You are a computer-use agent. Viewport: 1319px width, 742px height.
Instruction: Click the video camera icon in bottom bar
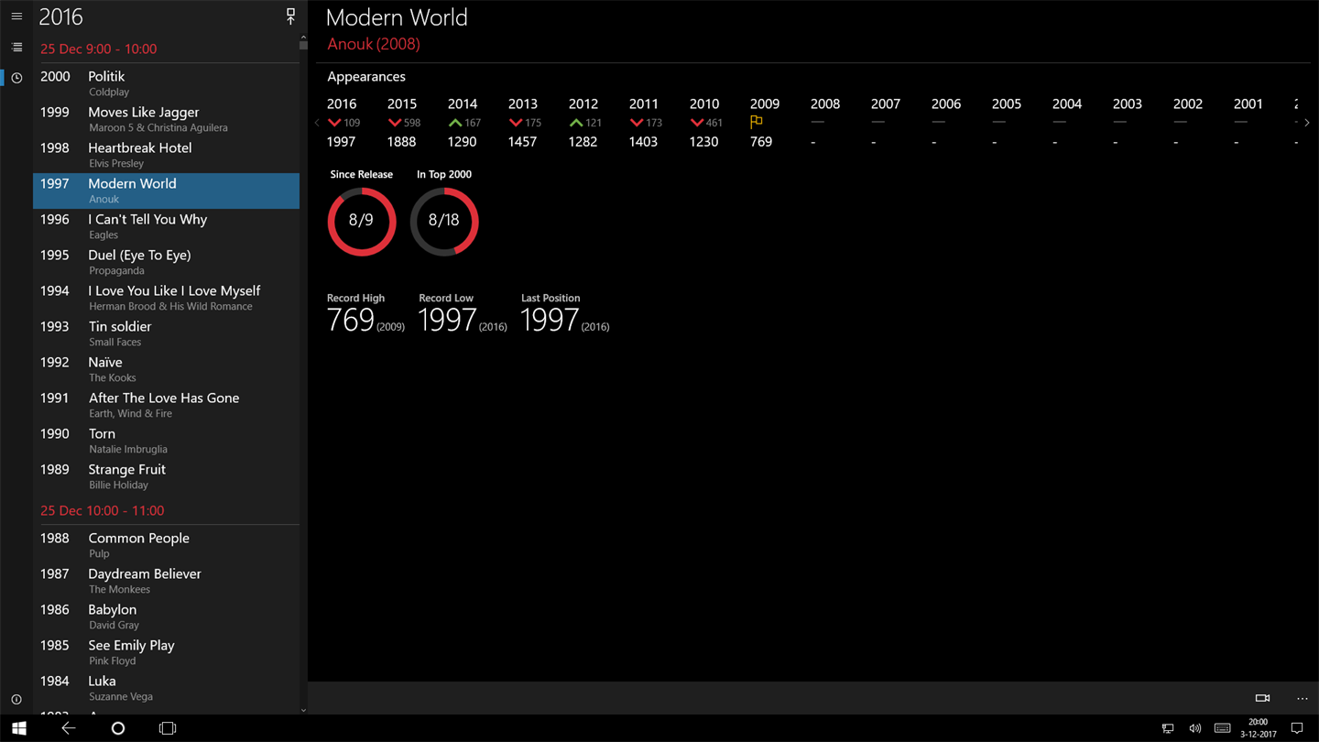pos(1262,698)
